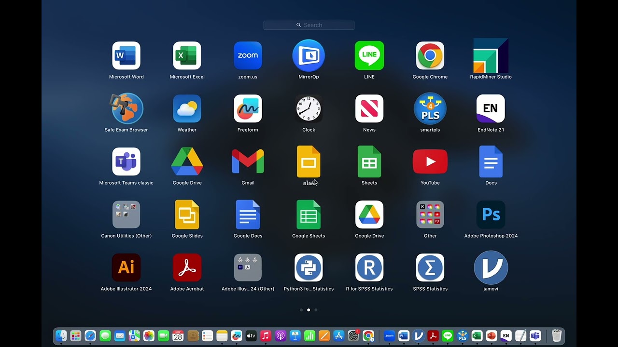618x347 pixels.
Task: Launch MirrorOp app
Action: click(x=309, y=56)
